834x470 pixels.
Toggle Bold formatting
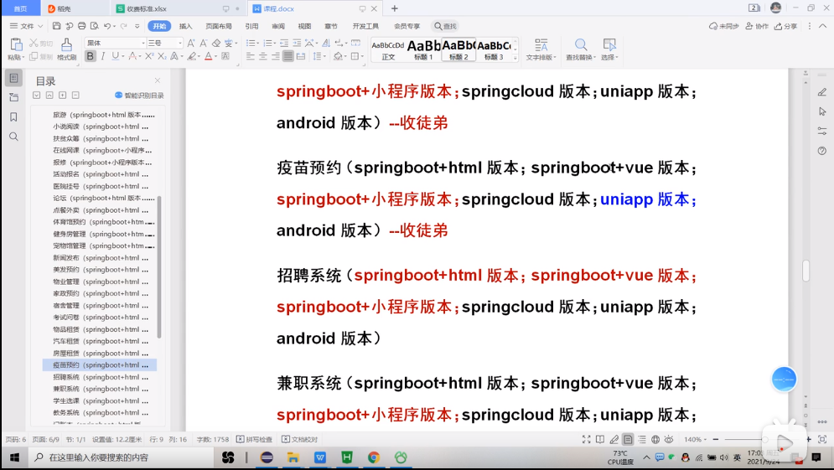pos(90,56)
